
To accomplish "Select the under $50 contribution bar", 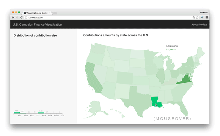I will click(x=17, y=113).
